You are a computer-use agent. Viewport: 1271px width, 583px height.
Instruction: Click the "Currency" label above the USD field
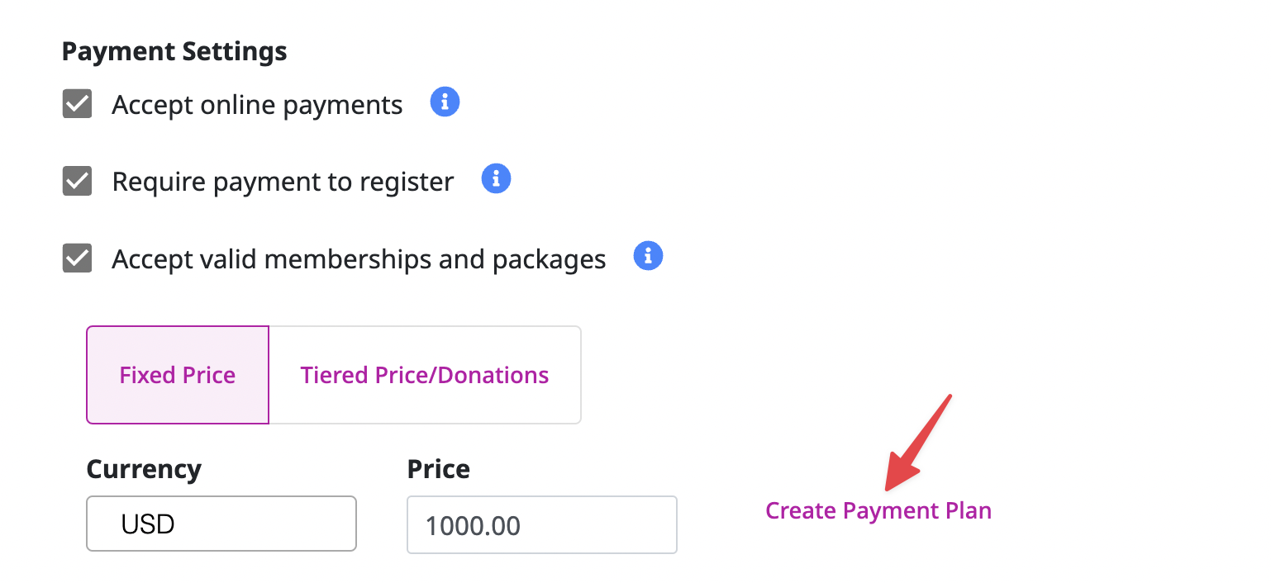pos(143,468)
